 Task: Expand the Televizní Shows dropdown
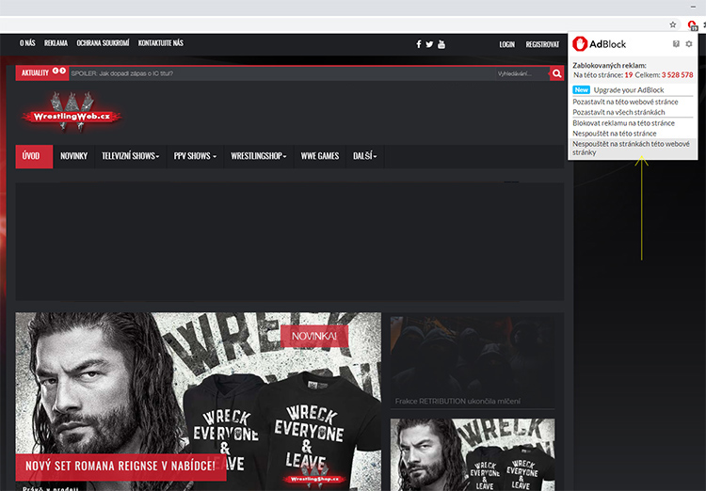130,156
